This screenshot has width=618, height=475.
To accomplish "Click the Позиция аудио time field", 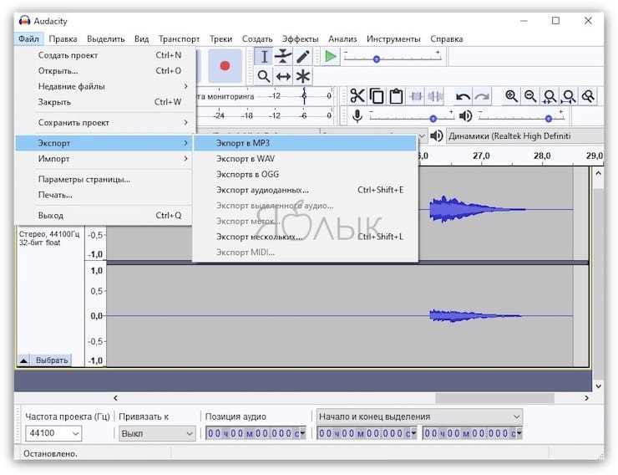I will [256, 433].
